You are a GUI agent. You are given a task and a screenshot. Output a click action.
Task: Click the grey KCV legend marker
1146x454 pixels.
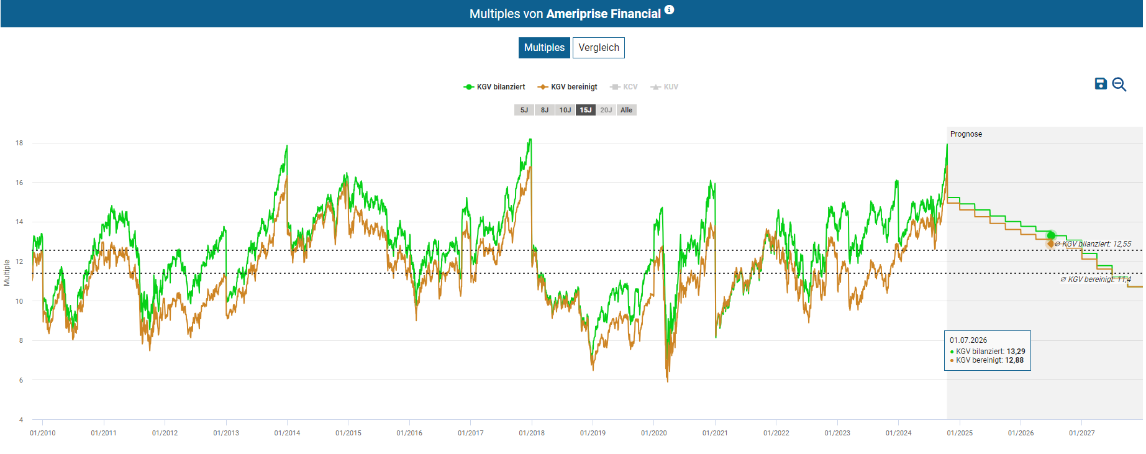pos(615,87)
